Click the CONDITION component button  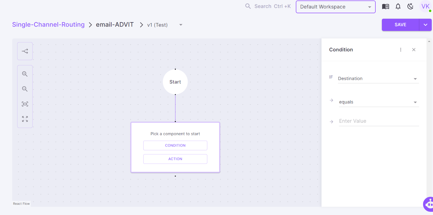[175, 145]
